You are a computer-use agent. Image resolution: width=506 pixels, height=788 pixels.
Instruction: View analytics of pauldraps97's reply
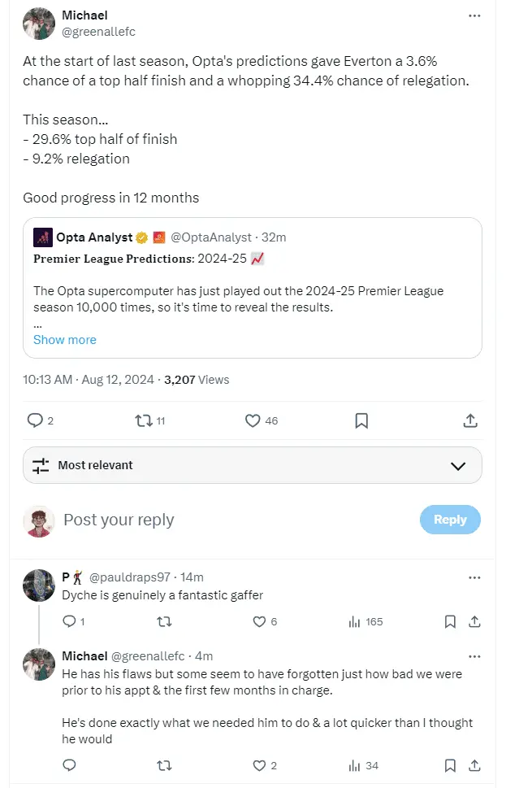pos(355,622)
